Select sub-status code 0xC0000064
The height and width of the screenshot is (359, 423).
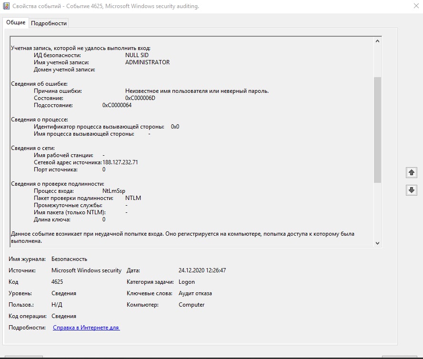pos(117,105)
